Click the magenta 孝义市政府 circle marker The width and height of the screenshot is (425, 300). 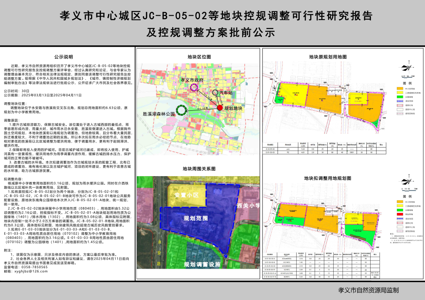tap(194, 87)
